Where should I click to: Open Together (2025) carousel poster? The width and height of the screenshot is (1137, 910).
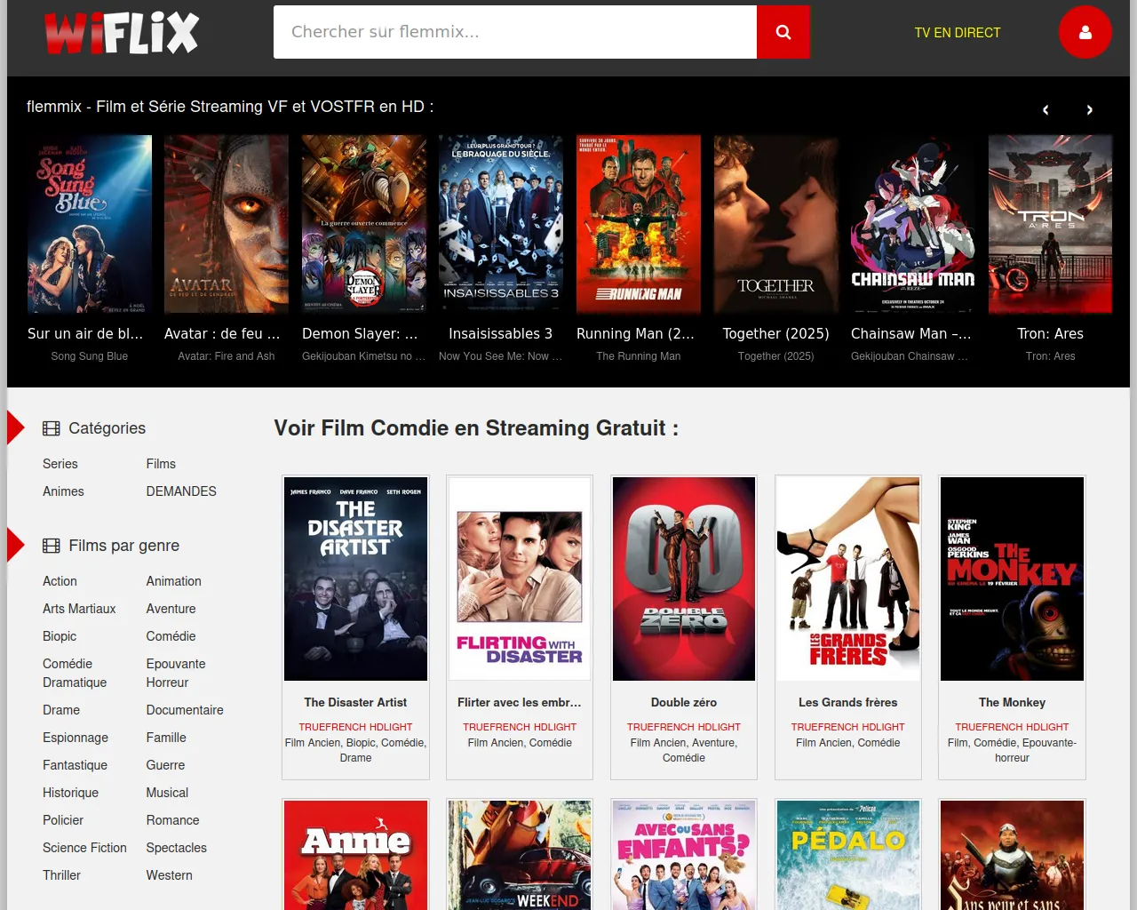(x=776, y=224)
